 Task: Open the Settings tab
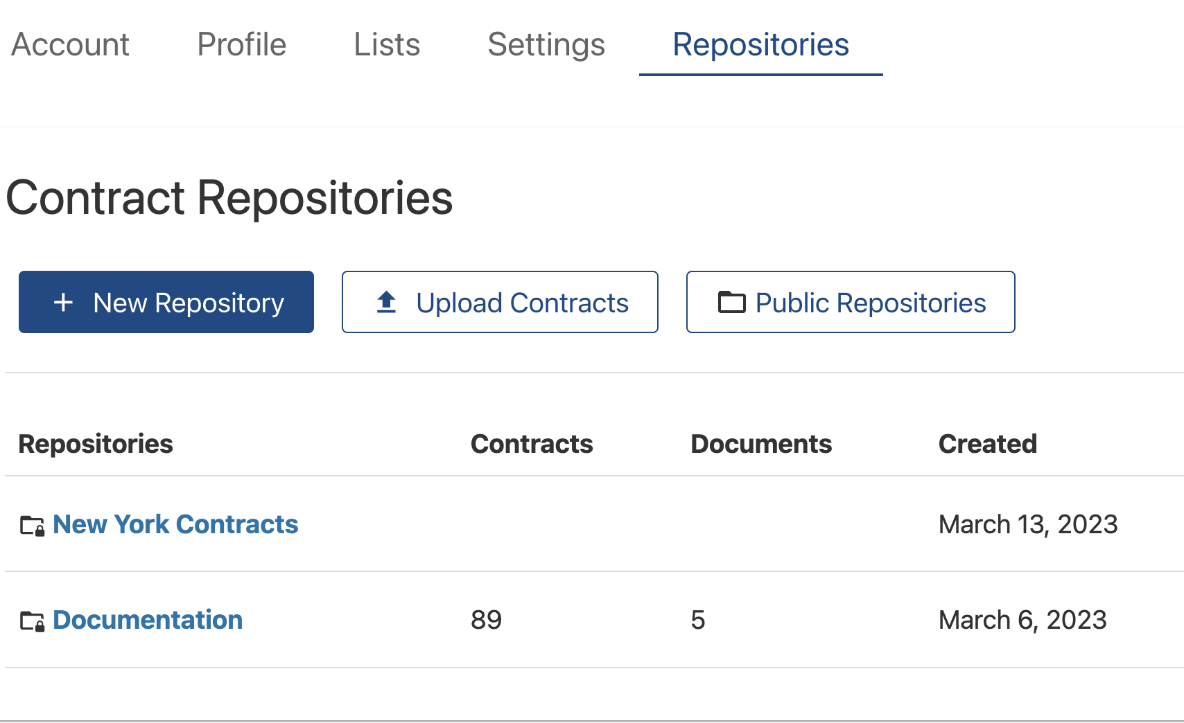click(x=546, y=45)
